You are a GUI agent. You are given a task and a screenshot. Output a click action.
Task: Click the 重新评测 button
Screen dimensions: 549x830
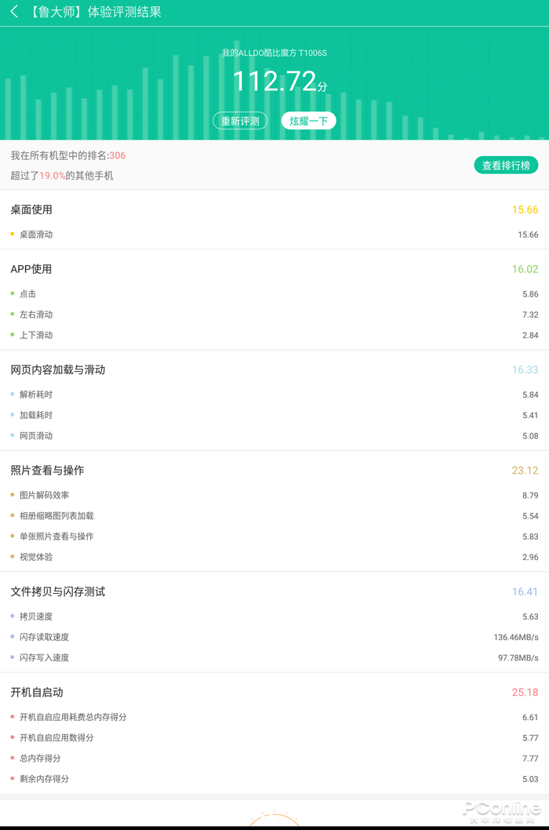[x=240, y=121]
